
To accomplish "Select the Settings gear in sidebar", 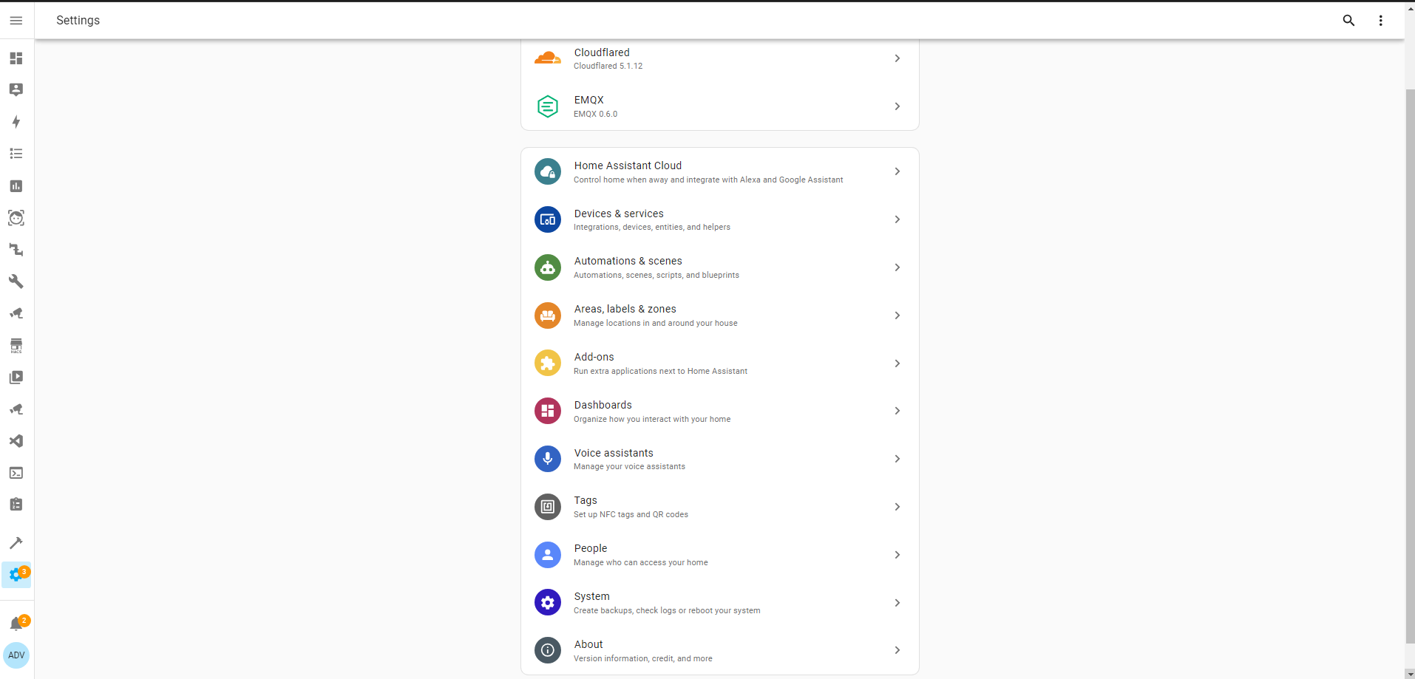I will pyautogui.click(x=16, y=575).
